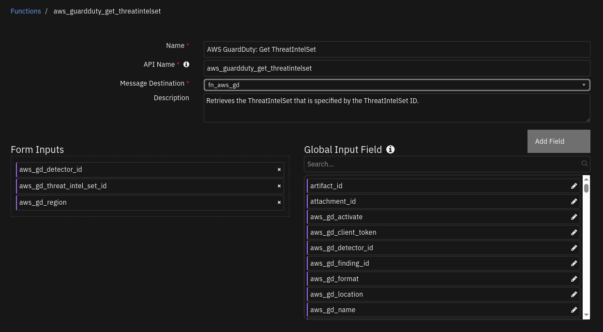Click the Name input field
The height and width of the screenshot is (332, 603).
click(x=397, y=49)
